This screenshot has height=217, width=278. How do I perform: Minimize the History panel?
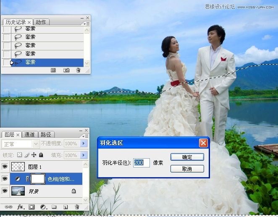pos(82,18)
